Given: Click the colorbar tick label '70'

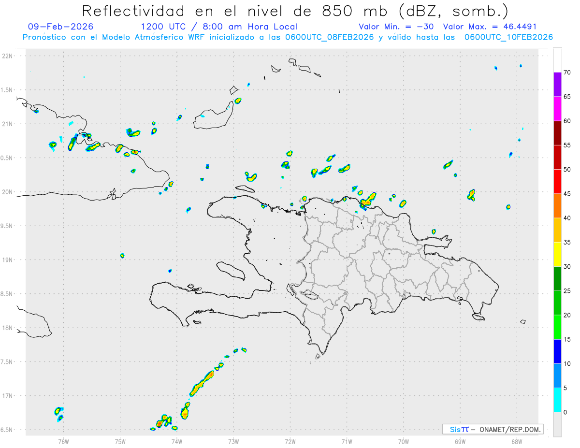Looking at the screenshot, I should point(567,72).
